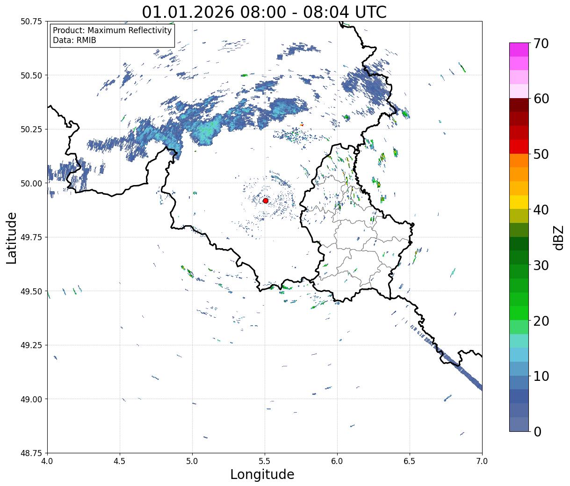Click the 'Product: Maximum Reflectivity' text
The height and width of the screenshot is (486, 570).
(x=112, y=30)
